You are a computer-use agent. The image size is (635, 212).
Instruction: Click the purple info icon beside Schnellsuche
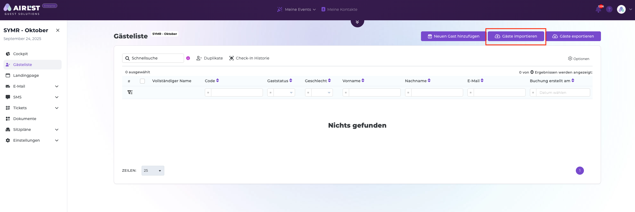(188, 58)
